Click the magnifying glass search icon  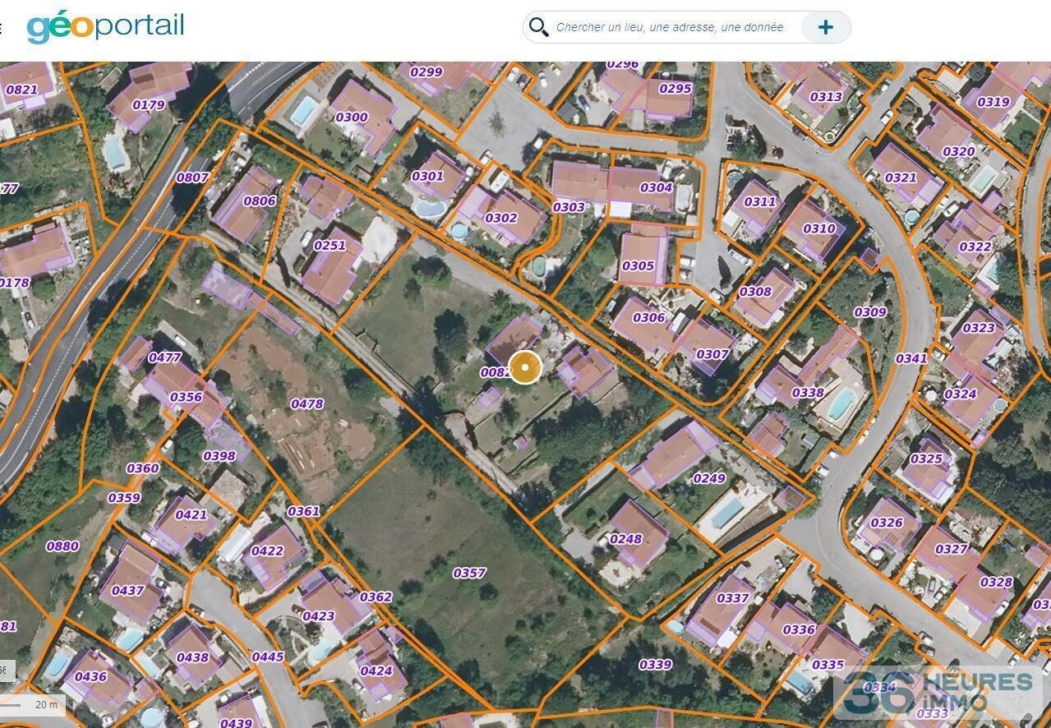[539, 26]
